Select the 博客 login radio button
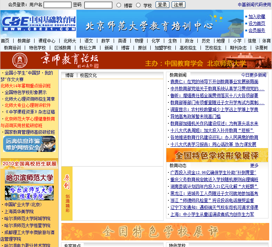 (119, 5)
